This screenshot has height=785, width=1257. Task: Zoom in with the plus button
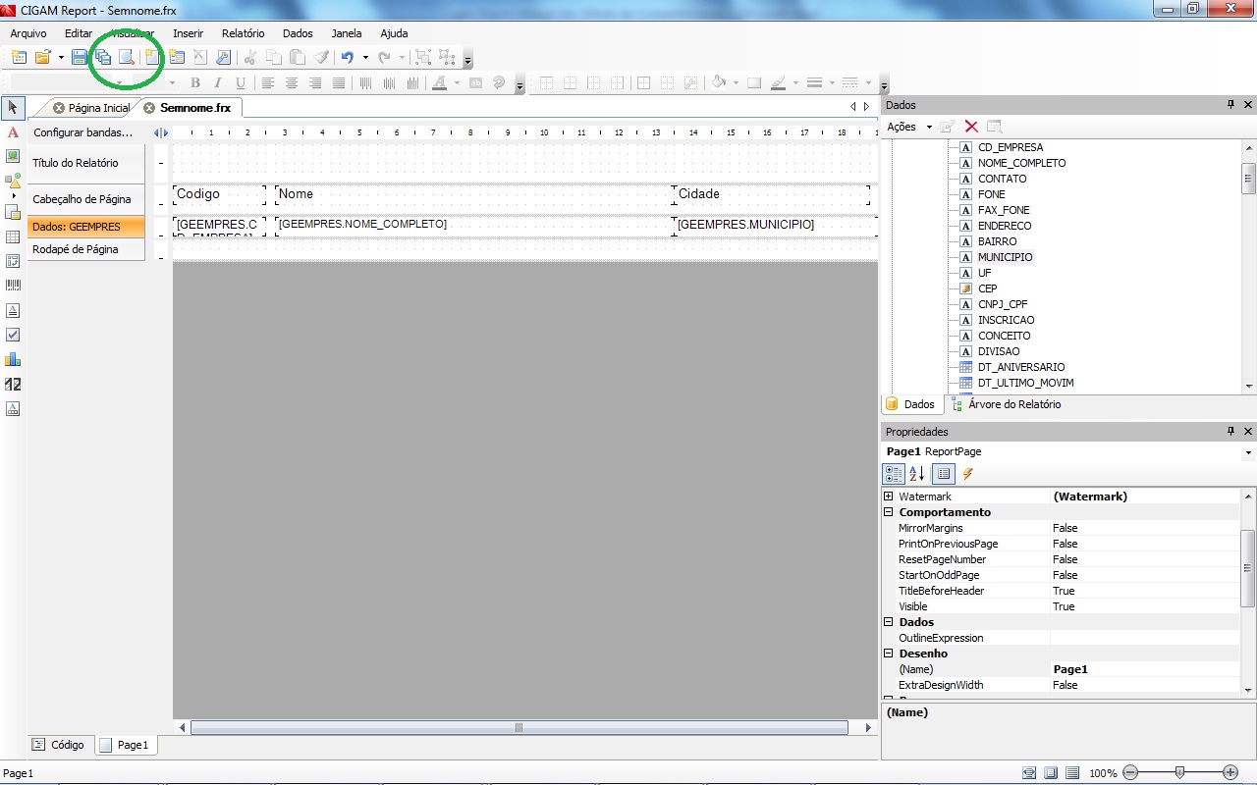tap(1230, 773)
